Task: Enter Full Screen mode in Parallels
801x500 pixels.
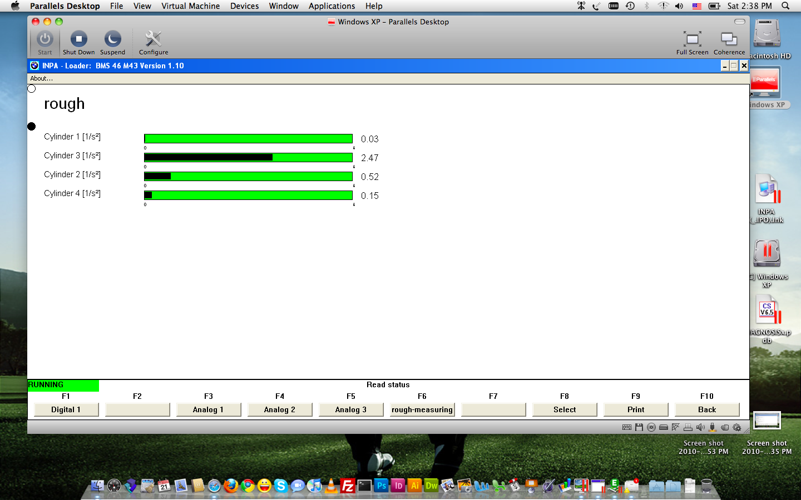Action: (692, 39)
